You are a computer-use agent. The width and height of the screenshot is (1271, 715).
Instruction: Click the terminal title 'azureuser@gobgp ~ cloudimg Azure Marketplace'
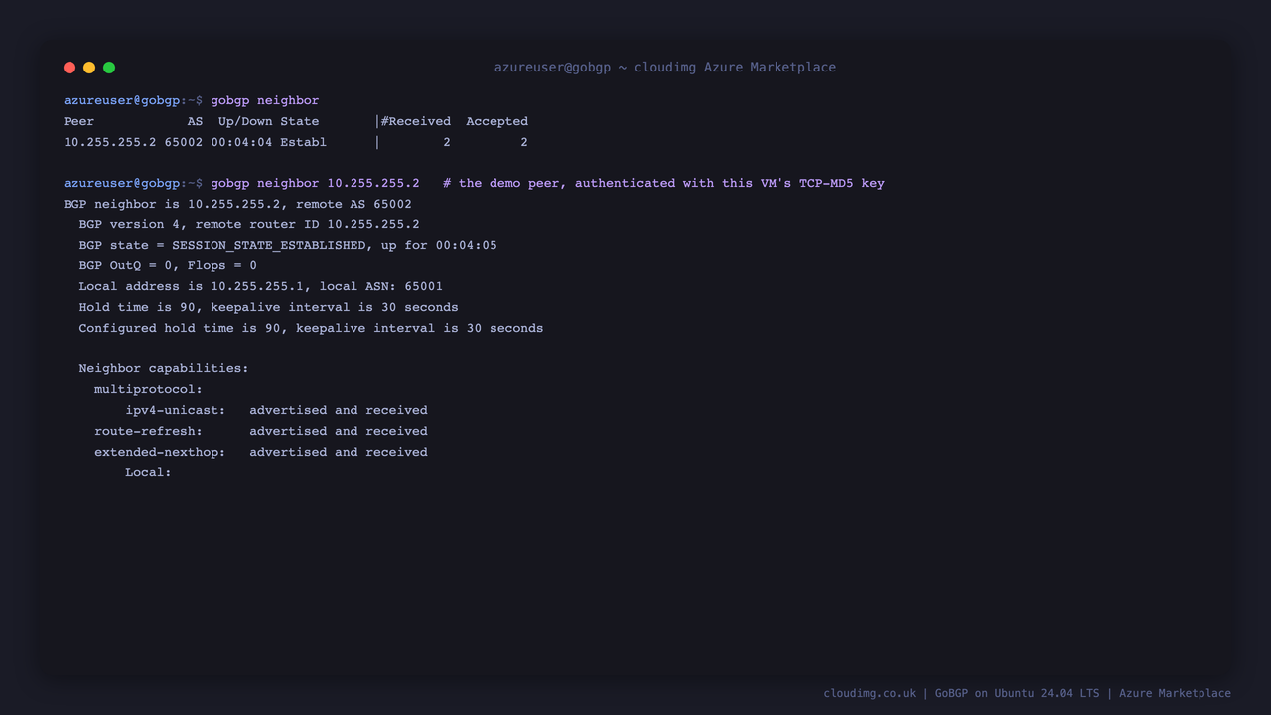[665, 68]
